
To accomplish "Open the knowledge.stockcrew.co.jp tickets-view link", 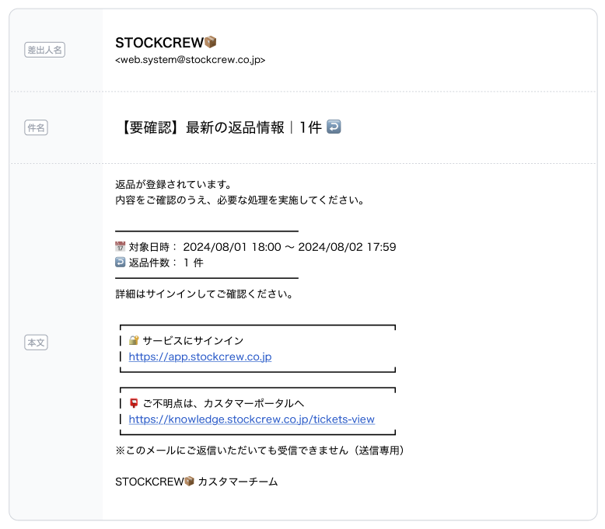I will (x=251, y=419).
